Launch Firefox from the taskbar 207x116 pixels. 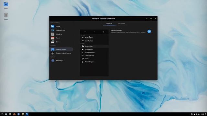(x=14, y=114)
